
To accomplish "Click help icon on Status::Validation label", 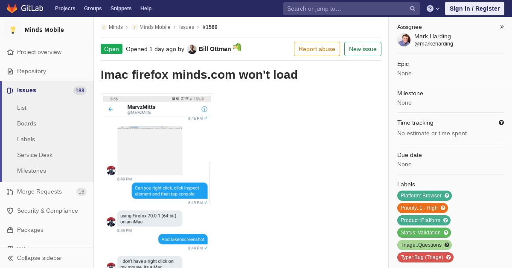I will pos(446,233).
